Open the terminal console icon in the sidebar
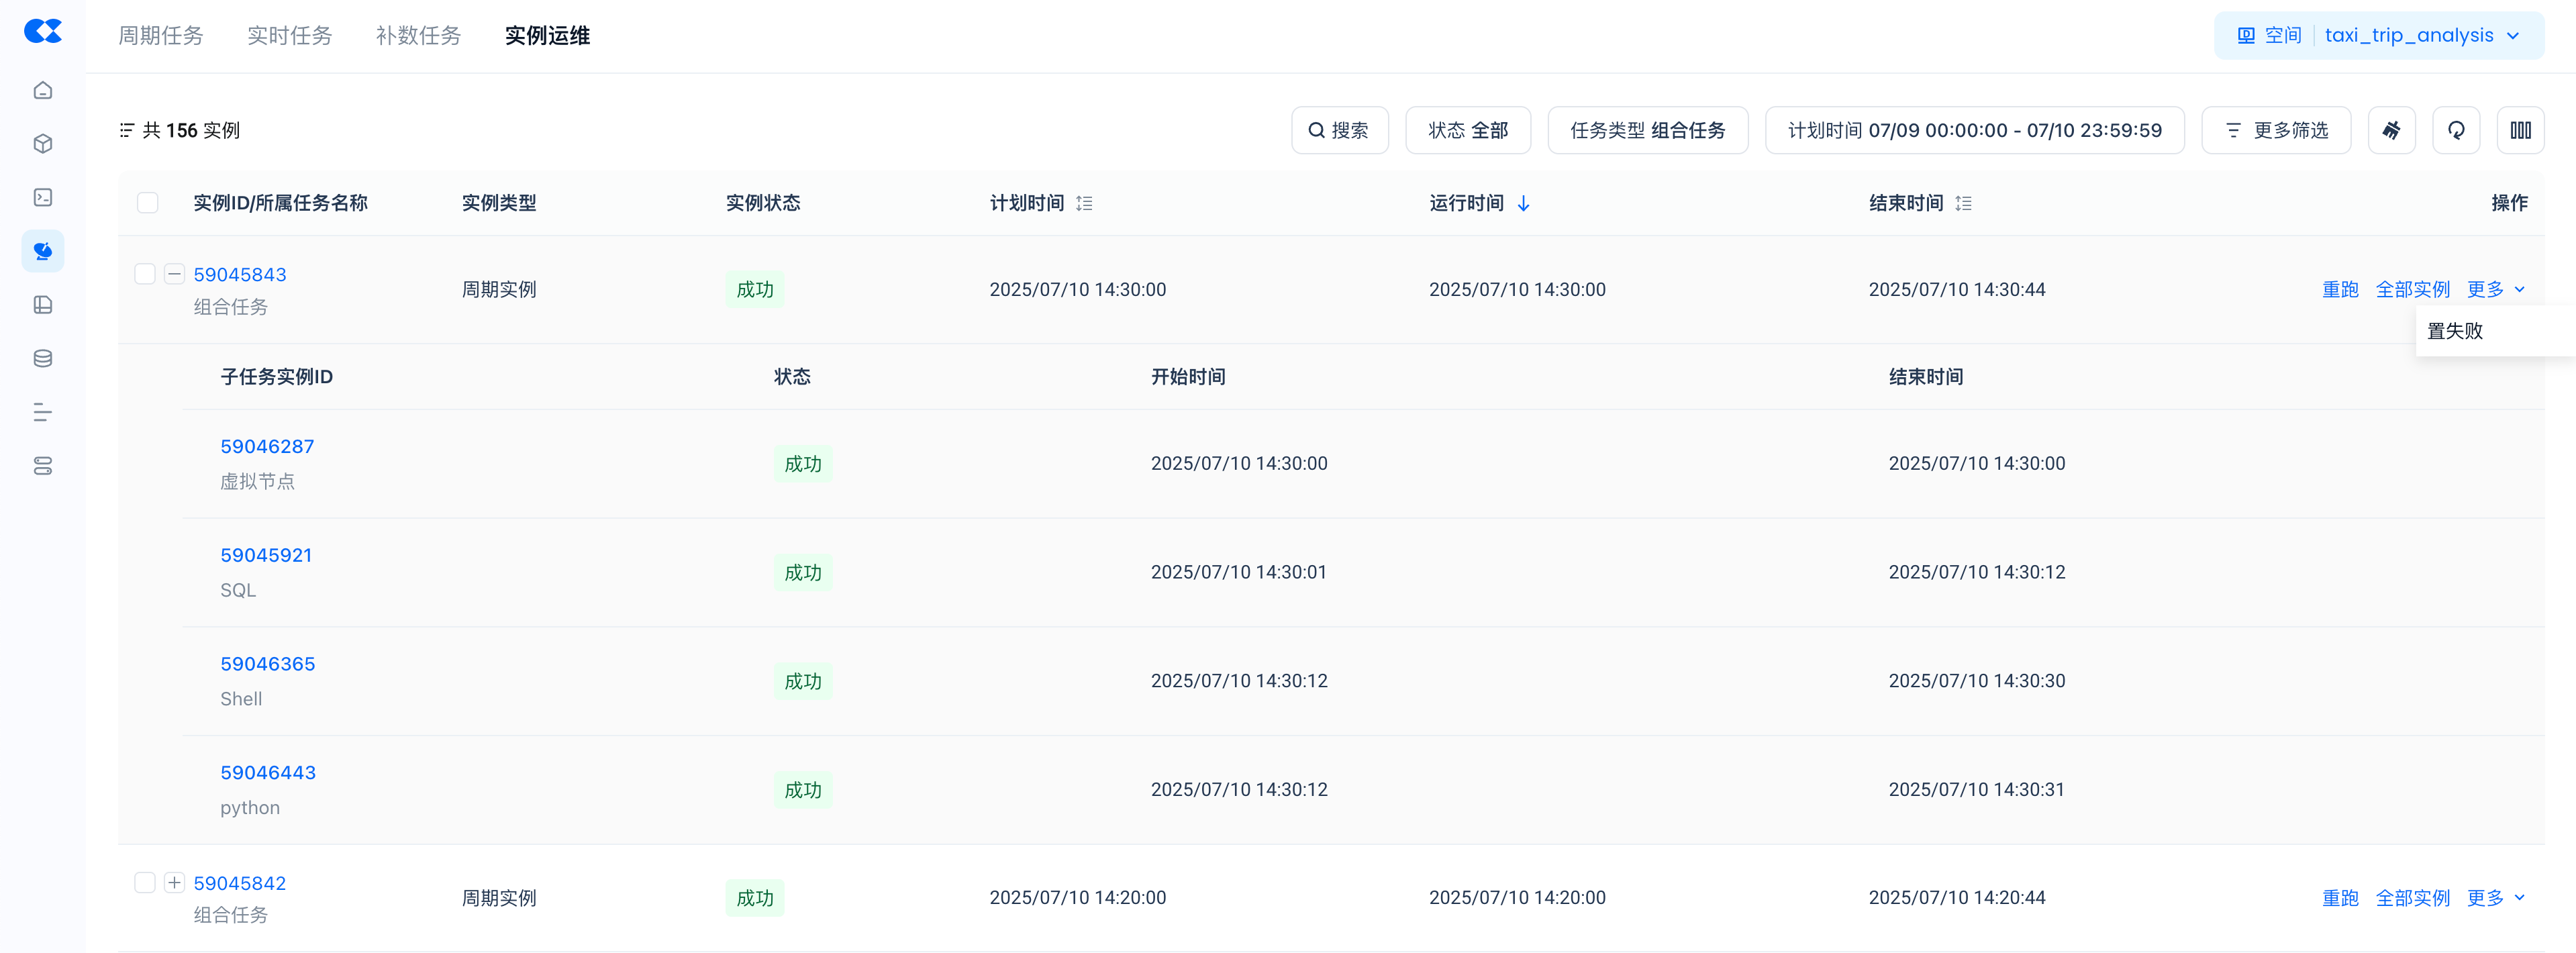Image resolution: width=2576 pixels, height=953 pixels. coord(43,198)
